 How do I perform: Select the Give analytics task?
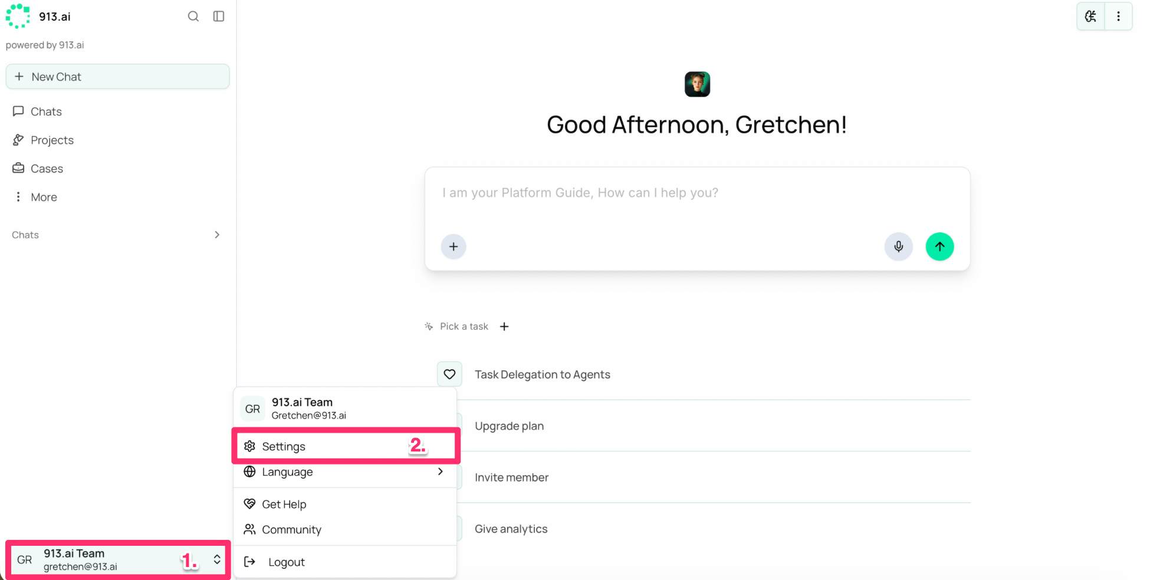pos(511,529)
